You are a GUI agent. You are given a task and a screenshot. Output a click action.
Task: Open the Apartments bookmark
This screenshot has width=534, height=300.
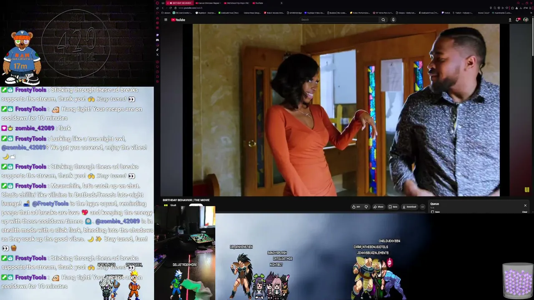(502, 13)
